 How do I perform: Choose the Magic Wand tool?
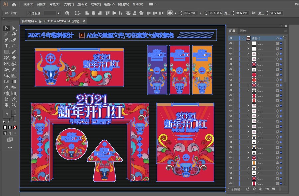[6, 34]
